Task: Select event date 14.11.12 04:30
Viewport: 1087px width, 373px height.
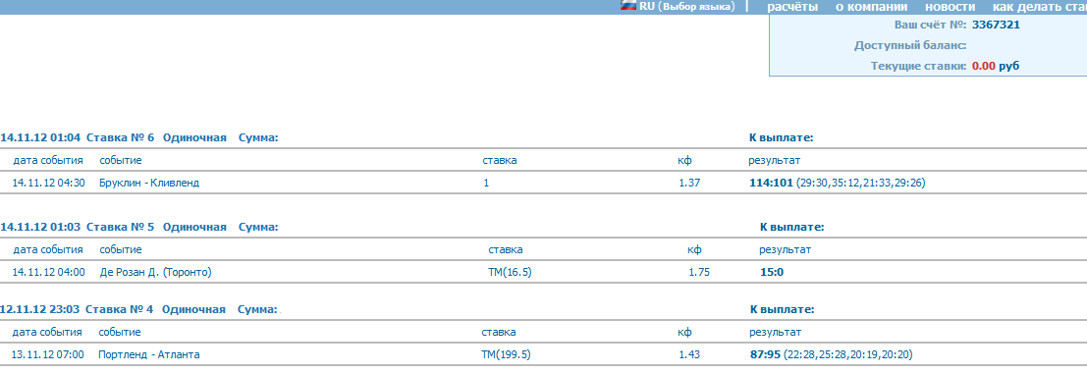Action: coord(48,183)
